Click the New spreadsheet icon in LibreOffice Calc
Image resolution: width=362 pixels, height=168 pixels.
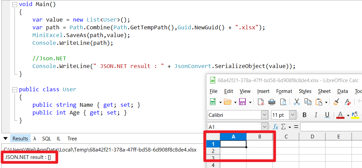click(213, 102)
